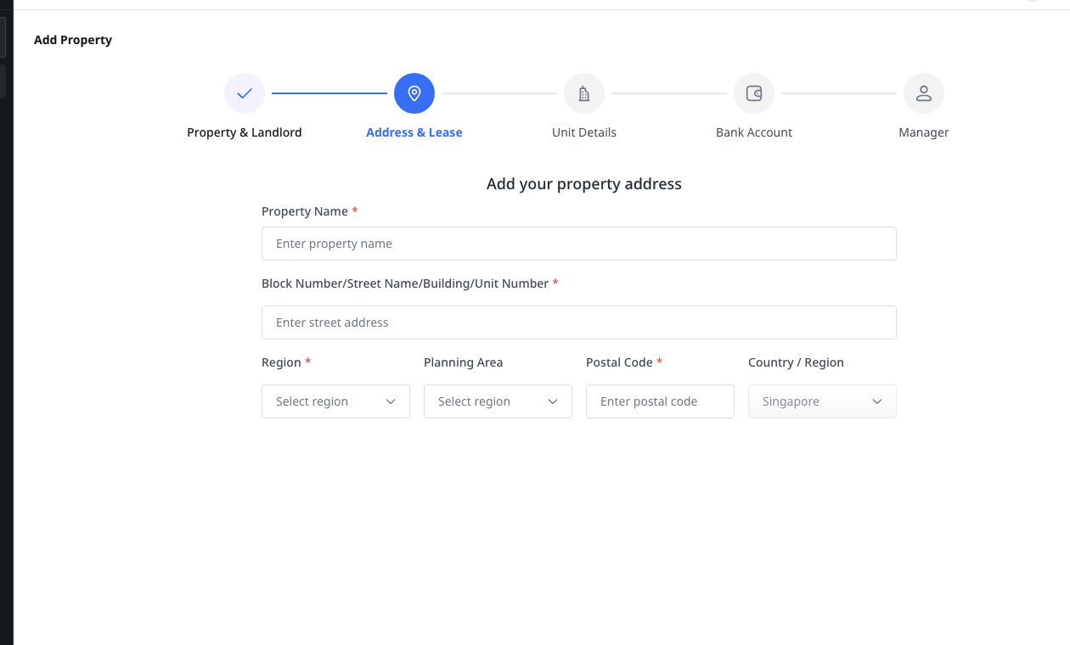1070x645 pixels.
Task: Select the Bank Account step label
Action: (754, 132)
